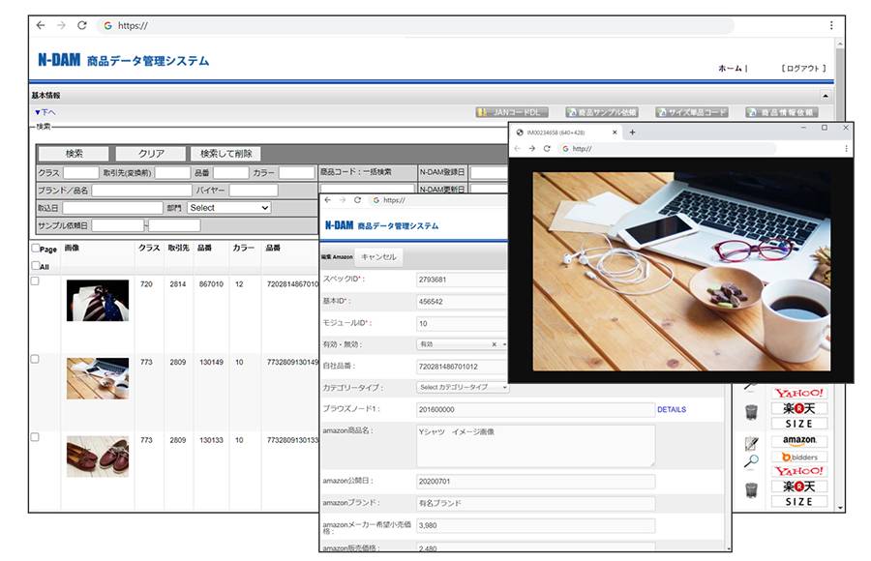Reload the Amazon edit window page
Screen dimensions: 871x561
(x=357, y=200)
